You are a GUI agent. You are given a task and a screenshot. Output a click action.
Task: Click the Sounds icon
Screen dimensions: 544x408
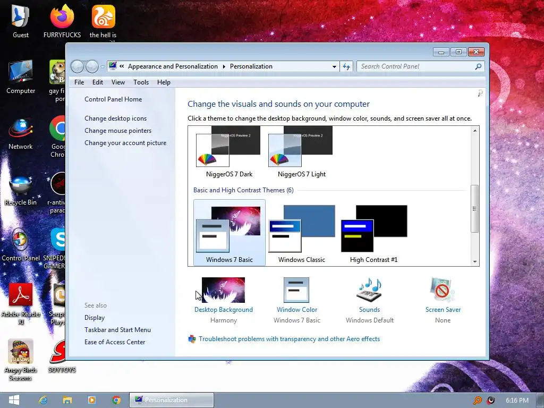pyautogui.click(x=369, y=290)
